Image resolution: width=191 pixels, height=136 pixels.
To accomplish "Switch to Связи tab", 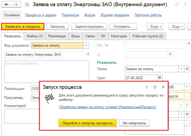I will tap(90, 36).
